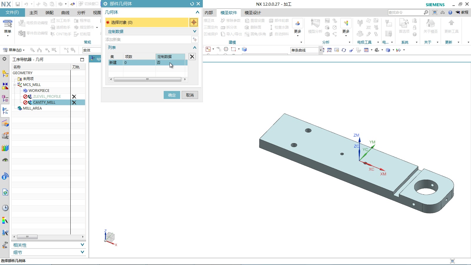Collapse the MCS_MILL tree node

tap(14, 85)
